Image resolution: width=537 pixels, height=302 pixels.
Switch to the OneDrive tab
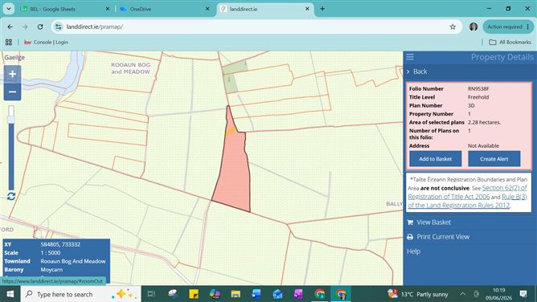coord(164,9)
